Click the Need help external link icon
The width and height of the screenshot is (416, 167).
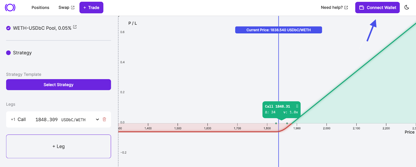[x=346, y=8]
